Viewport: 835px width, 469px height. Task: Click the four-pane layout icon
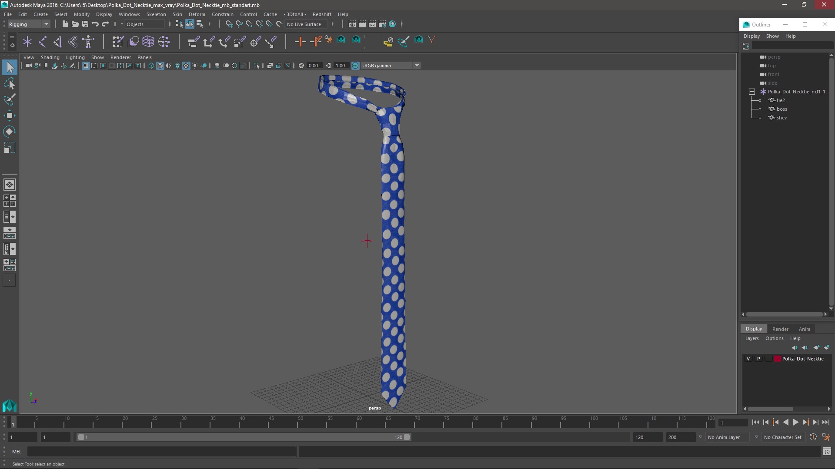[x=10, y=201]
